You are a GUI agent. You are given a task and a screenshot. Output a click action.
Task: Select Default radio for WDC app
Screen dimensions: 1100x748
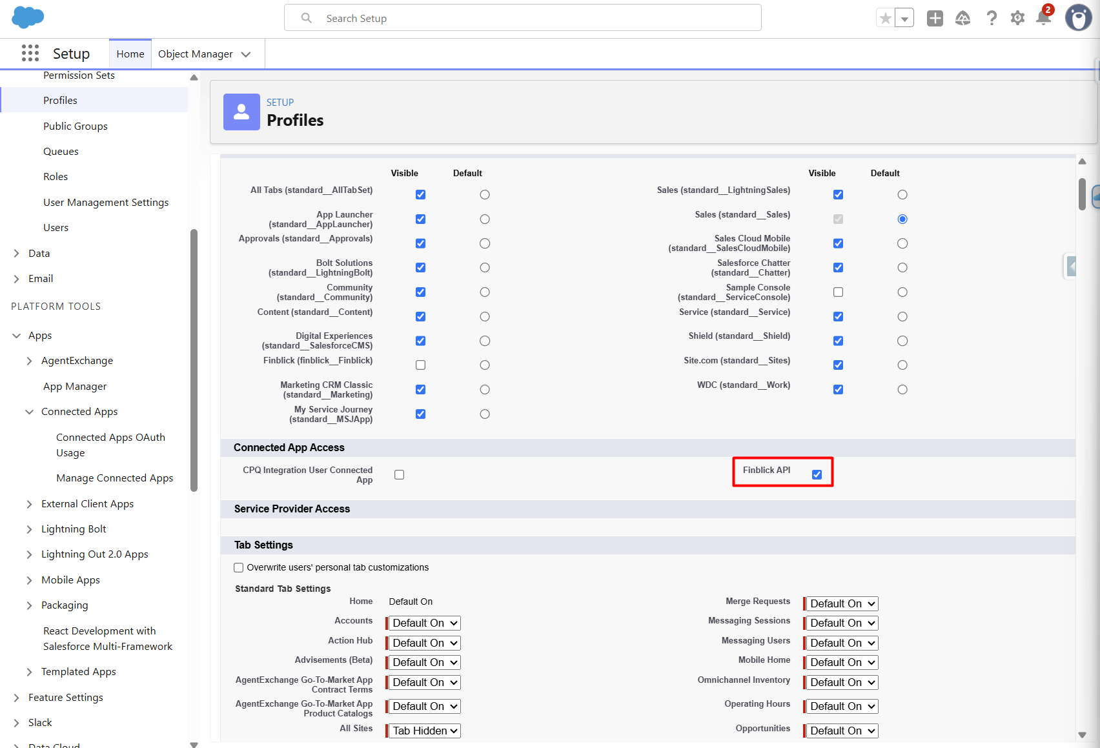(x=902, y=390)
